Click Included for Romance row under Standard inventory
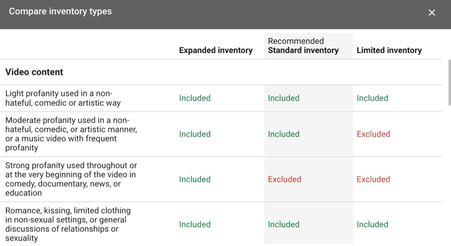The width and height of the screenshot is (451, 246). 284,225
